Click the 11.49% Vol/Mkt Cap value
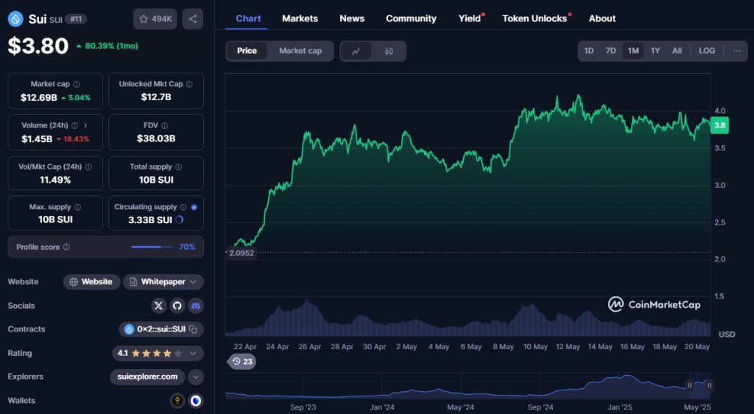 (x=55, y=180)
